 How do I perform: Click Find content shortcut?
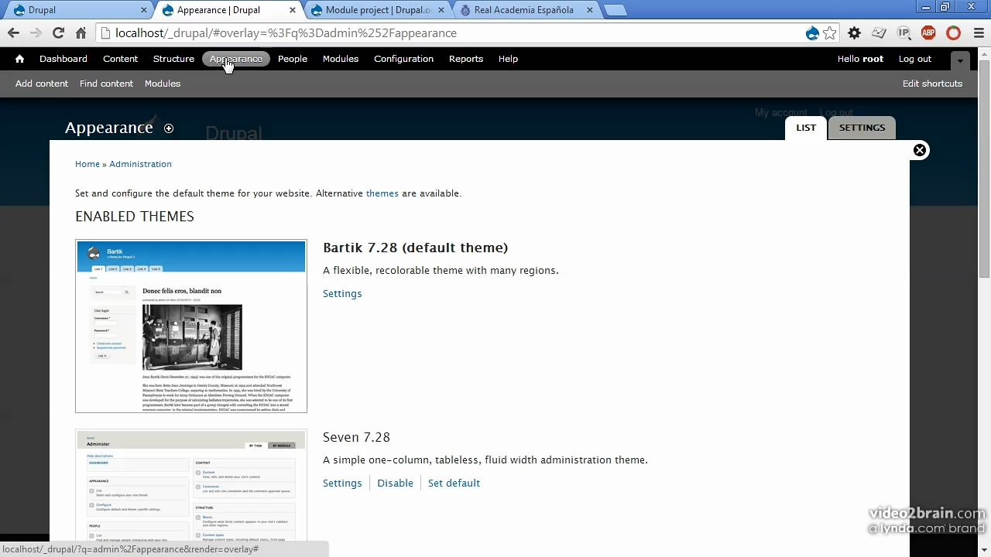pos(106,84)
